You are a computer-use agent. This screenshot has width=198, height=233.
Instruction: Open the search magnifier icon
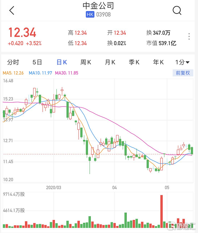(177, 10)
